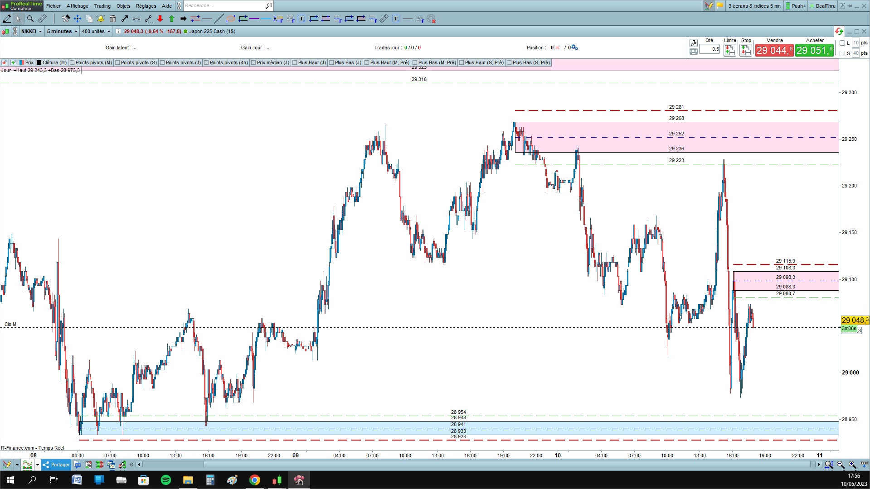Select the magnifier zoom tool
This screenshot has height=489, width=870.
point(30,19)
